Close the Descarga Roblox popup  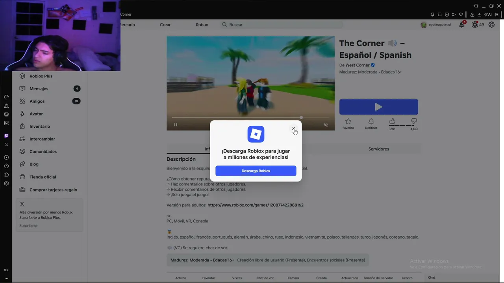pos(293,129)
